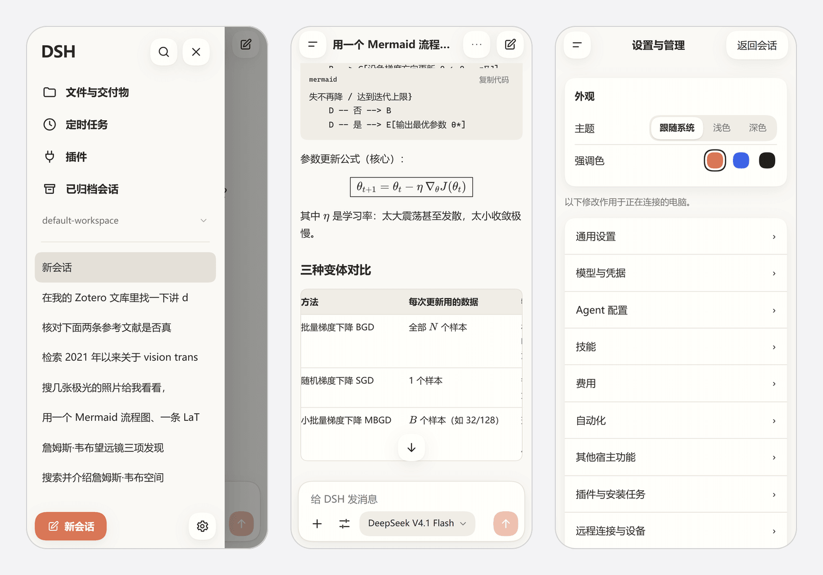Click table cell 随机梯度下降 SGD
The image size is (823, 575).
pos(337,381)
